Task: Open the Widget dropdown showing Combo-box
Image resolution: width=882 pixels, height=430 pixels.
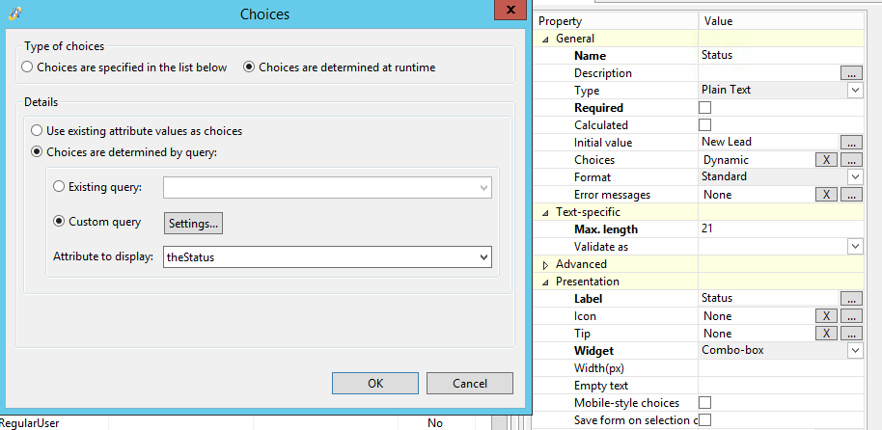Action: (855, 350)
